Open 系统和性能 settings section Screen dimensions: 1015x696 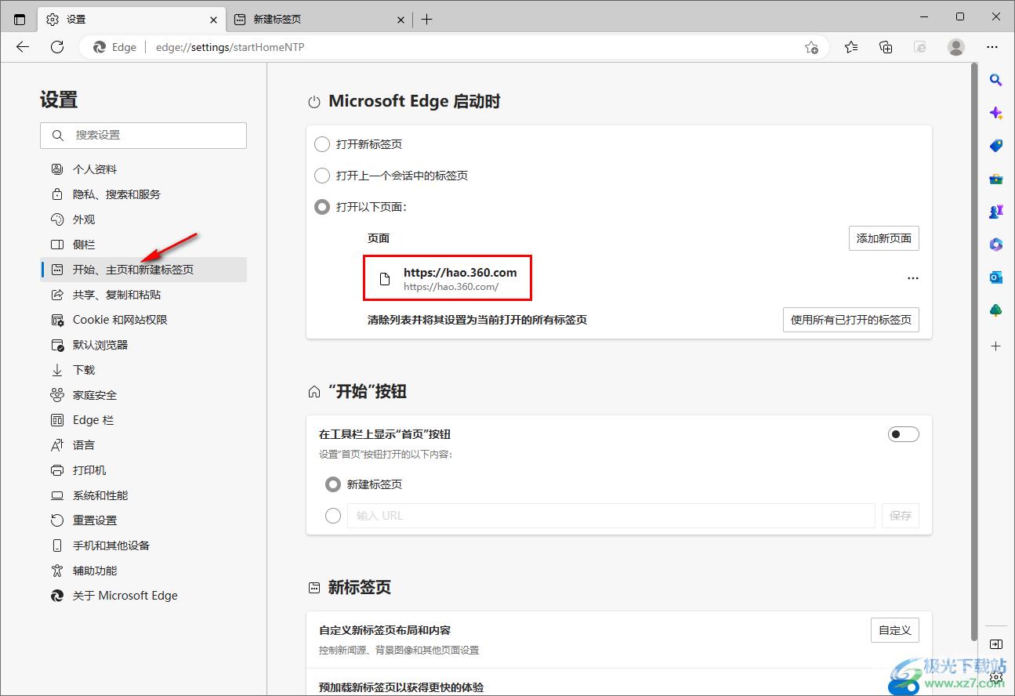(143, 495)
